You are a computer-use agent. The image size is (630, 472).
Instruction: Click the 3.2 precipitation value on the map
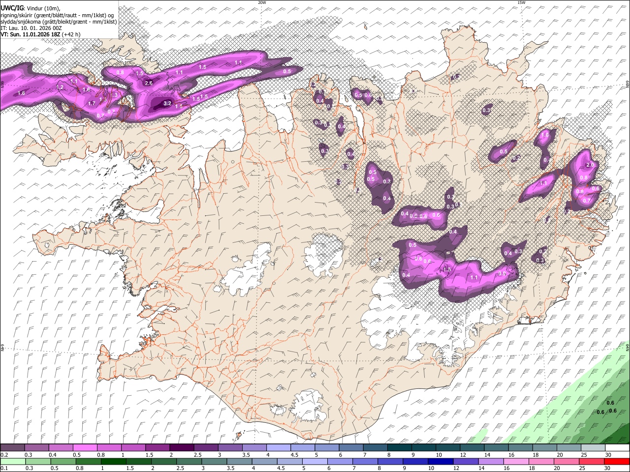tap(167, 103)
